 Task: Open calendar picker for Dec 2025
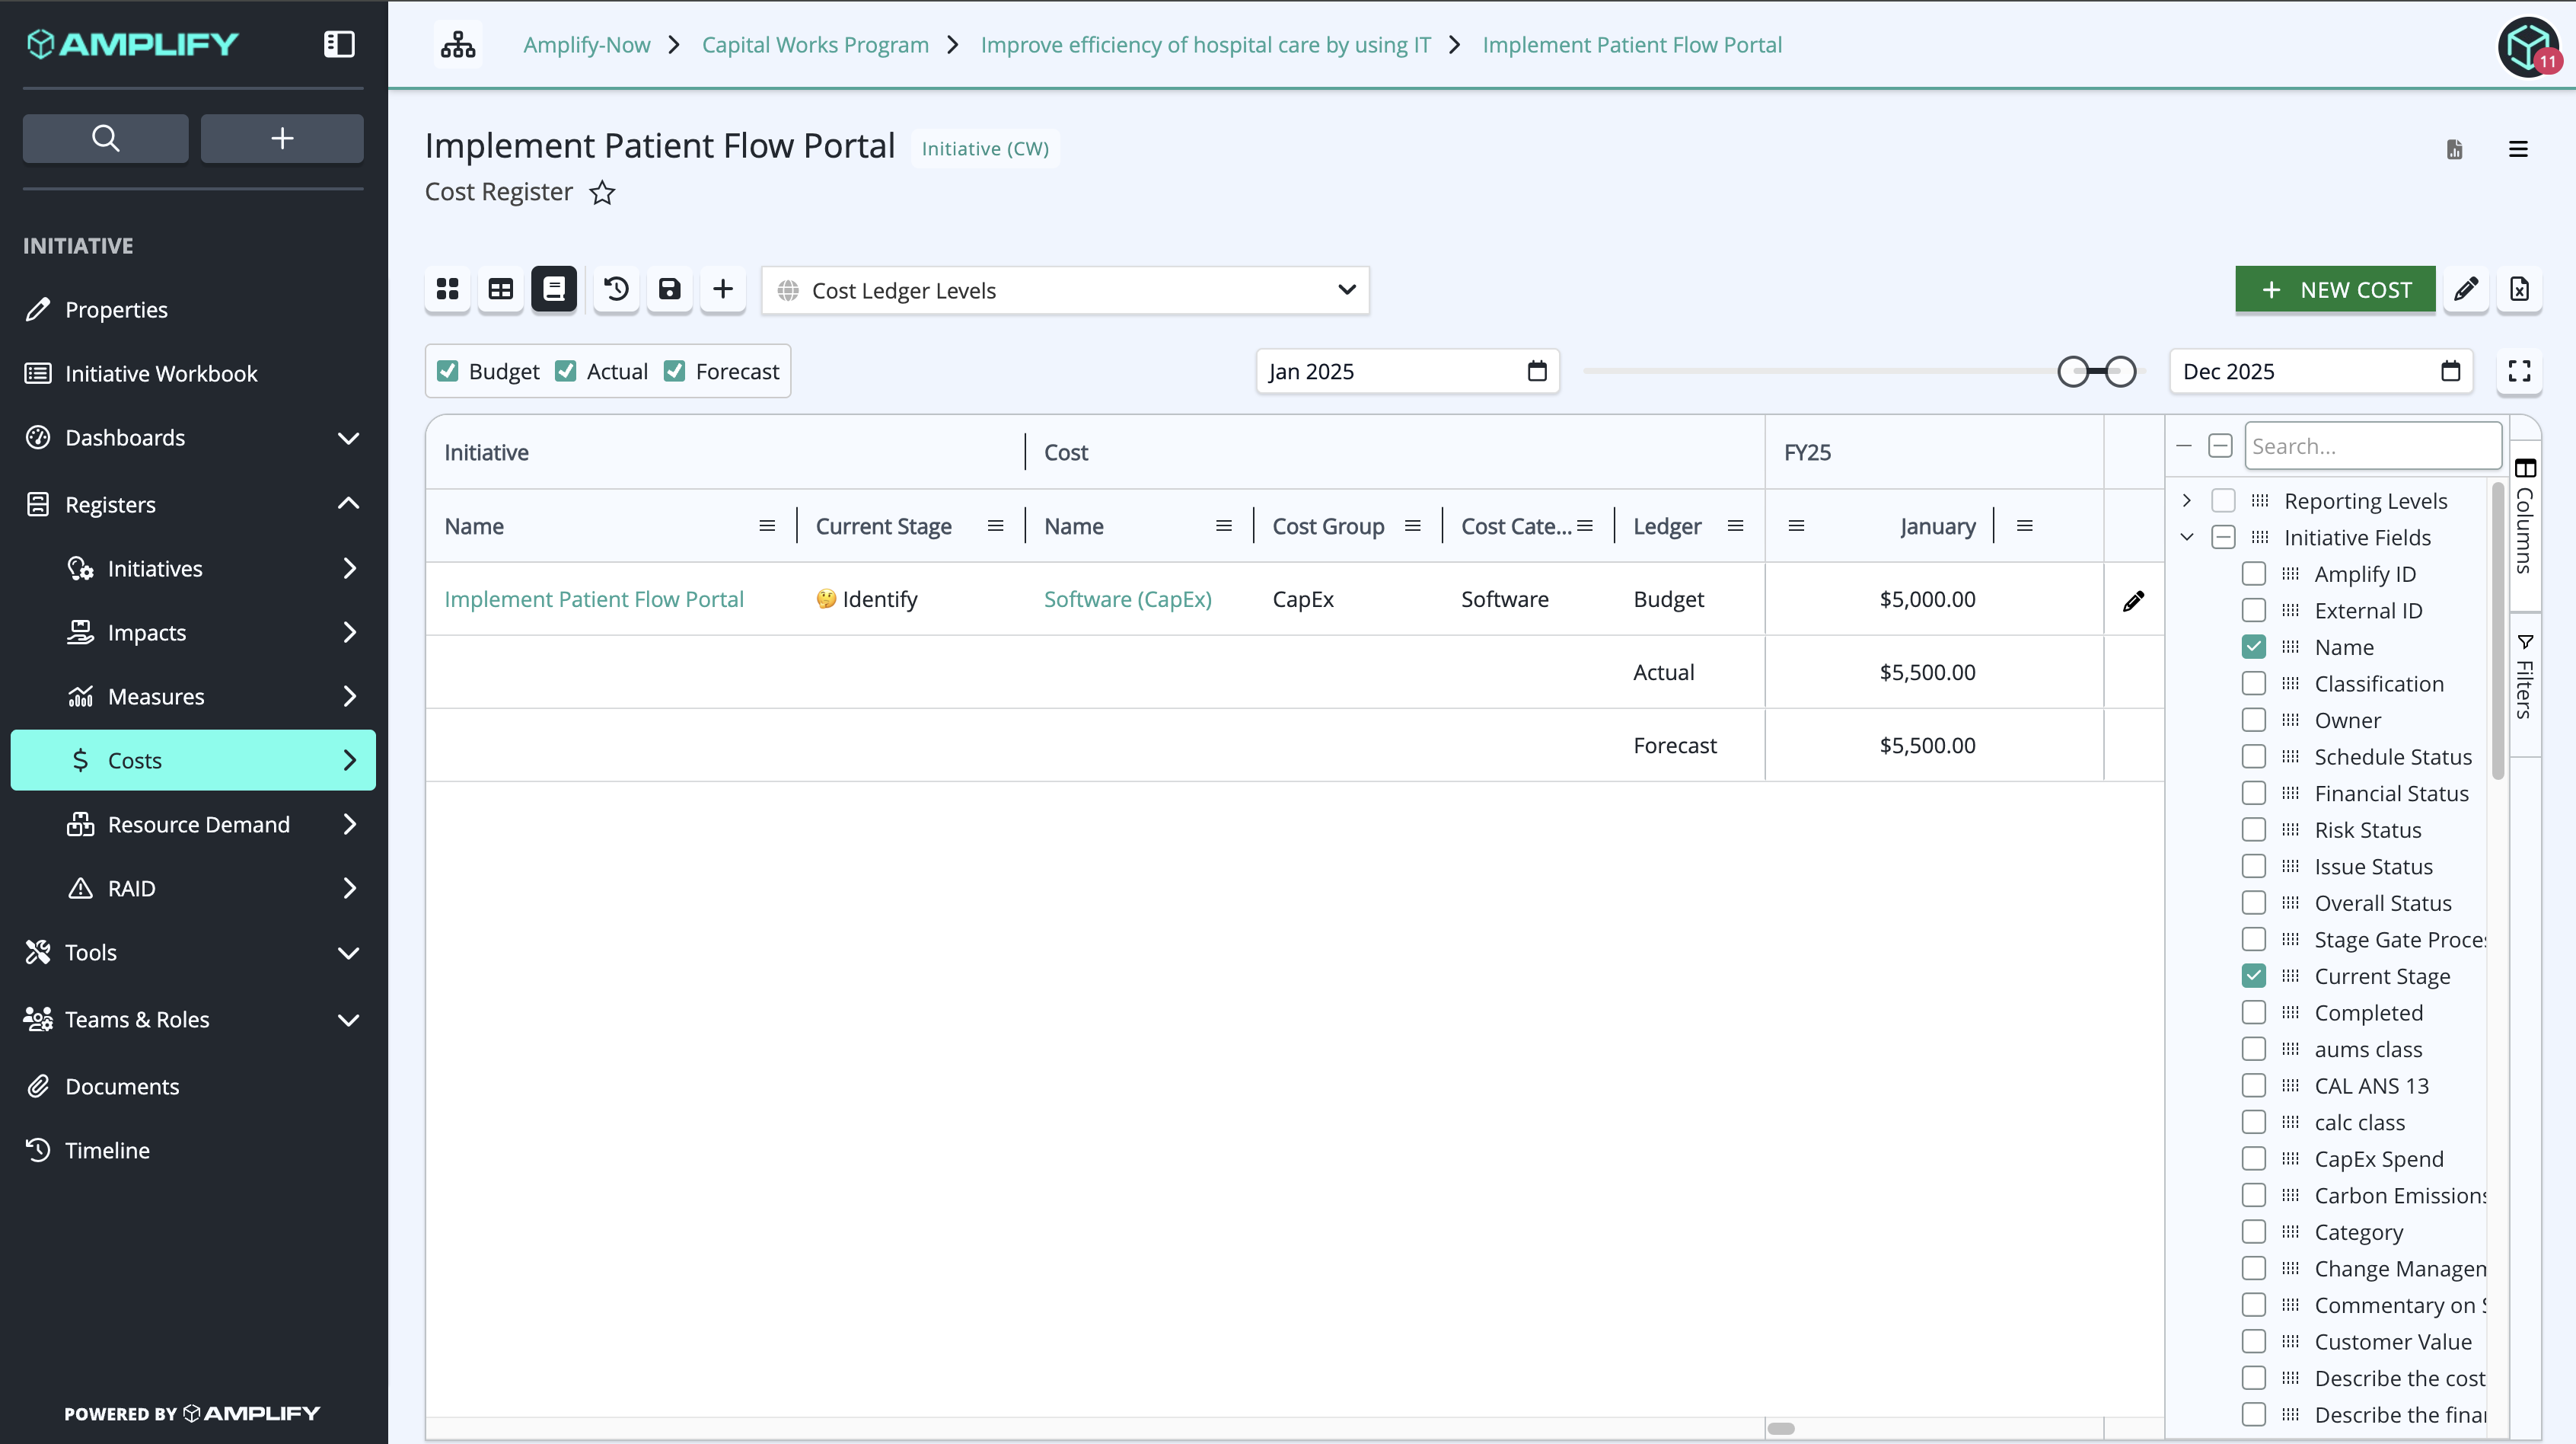click(x=2450, y=371)
